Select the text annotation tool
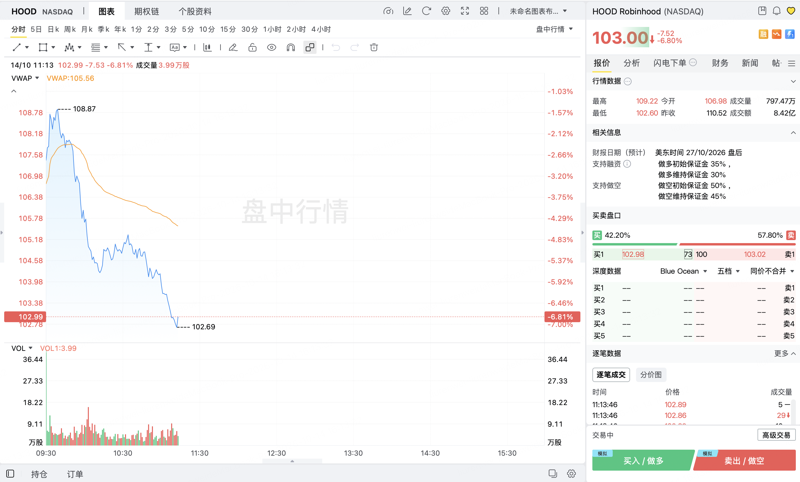Screen dimensions: 800x482 pyautogui.click(x=174, y=47)
